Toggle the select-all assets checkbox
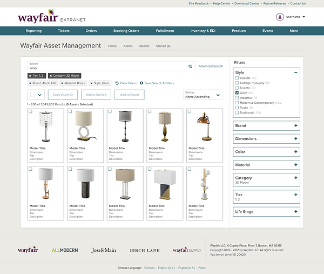324x274 pixels. click(x=32, y=95)
